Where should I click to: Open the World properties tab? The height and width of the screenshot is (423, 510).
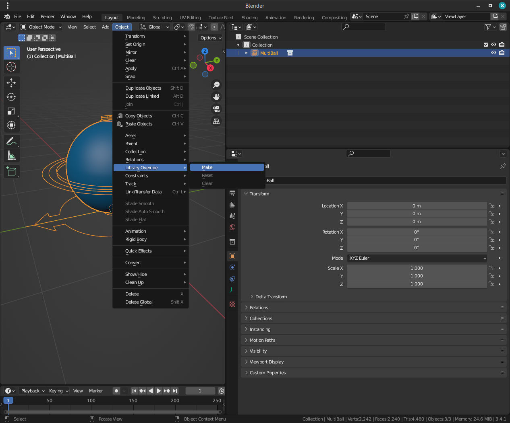point(232,227)
